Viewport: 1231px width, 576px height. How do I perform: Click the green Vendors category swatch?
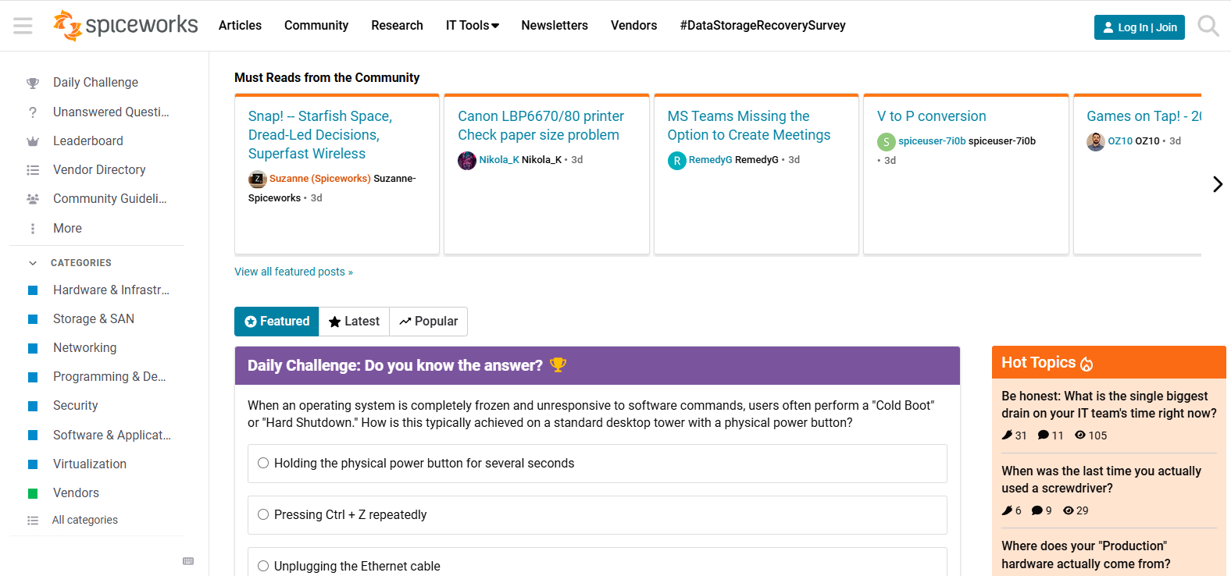(33, 493)
